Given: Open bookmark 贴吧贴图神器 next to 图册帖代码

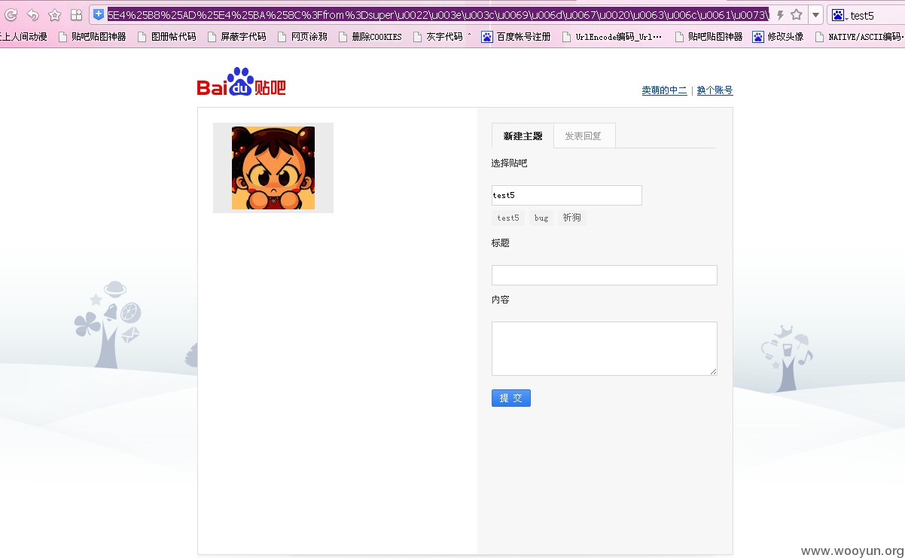Looking at the screenshot, I should [x=92, y=36].
